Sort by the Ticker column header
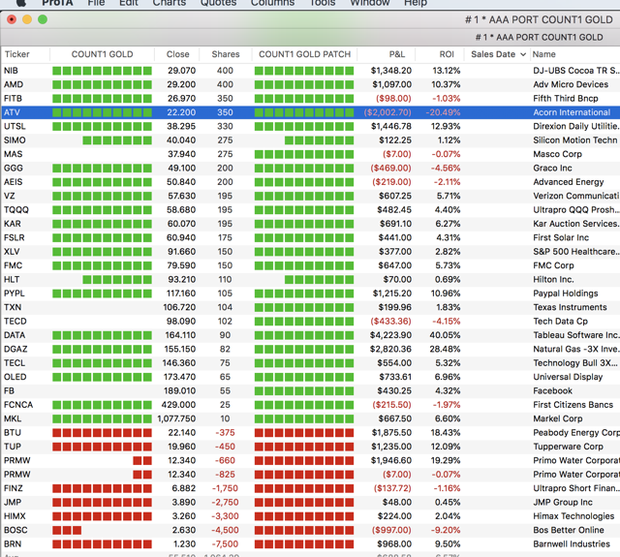This screenshot has height=557, width=620. coord(25,54)
